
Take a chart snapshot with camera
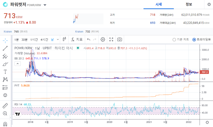pyautogui.click(x=120, y=39)
